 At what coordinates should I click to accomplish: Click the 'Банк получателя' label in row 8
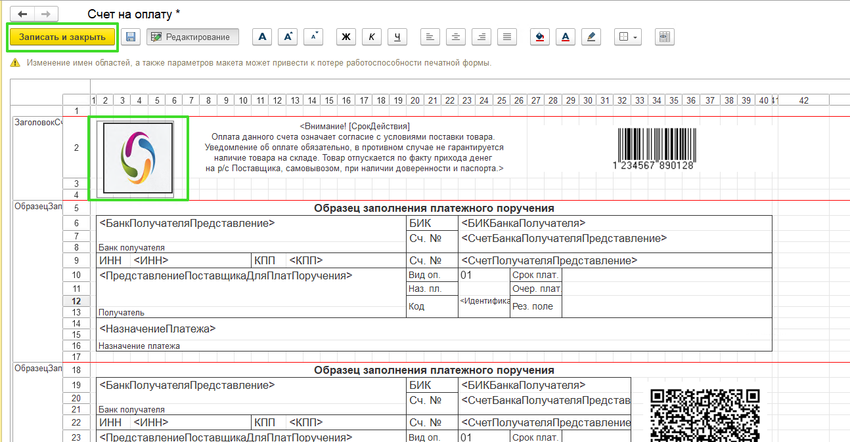(131, 248)
